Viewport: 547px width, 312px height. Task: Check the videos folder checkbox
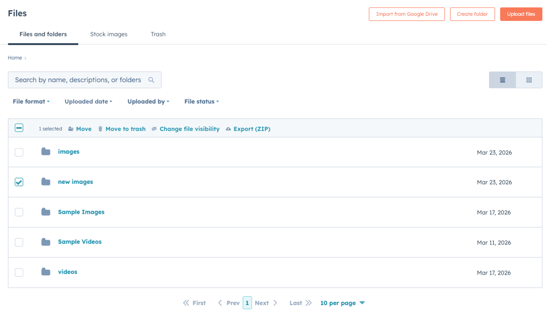pos(19,272)
